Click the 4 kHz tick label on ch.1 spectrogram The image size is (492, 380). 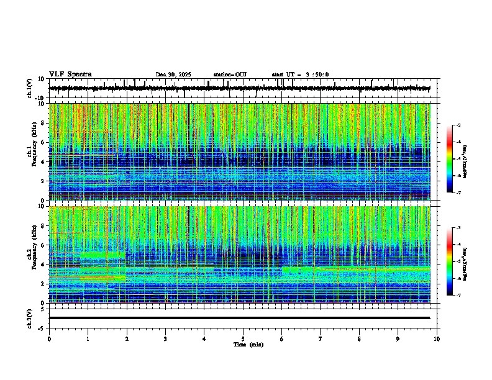[43, 162]
